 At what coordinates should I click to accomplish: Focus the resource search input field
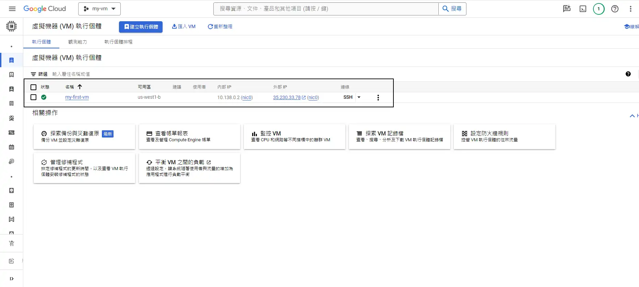click(326, 9)
